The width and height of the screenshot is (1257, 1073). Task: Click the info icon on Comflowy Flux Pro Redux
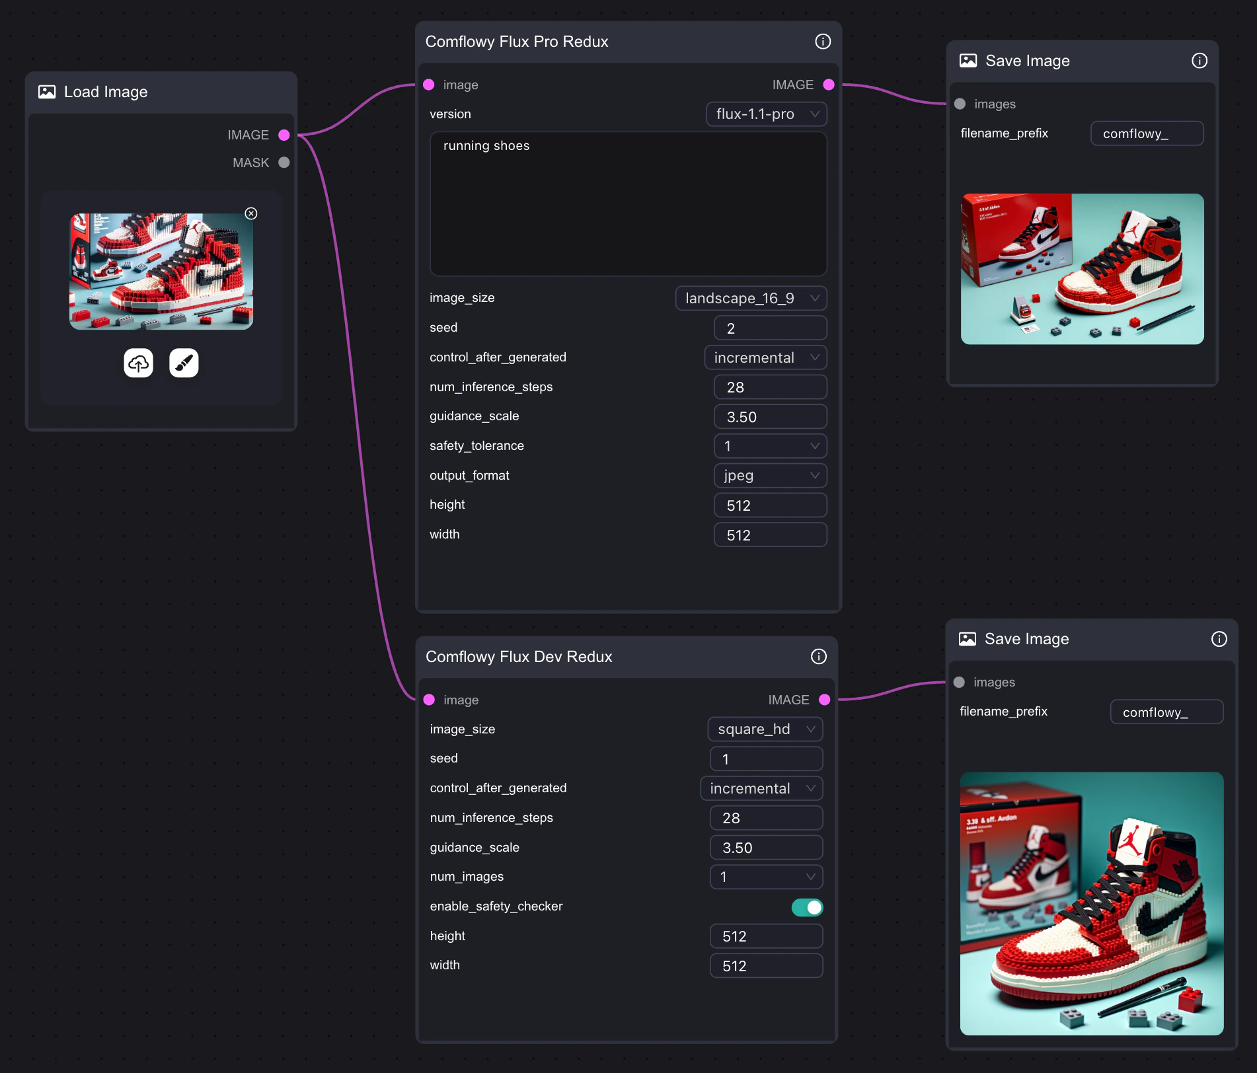pos(823,41)
